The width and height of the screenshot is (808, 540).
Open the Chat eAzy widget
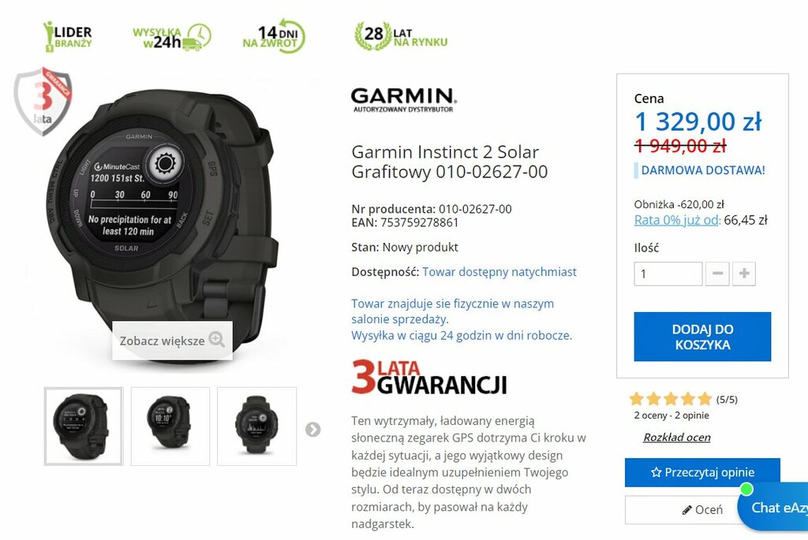pyautogui.click(x=774, y=507)
